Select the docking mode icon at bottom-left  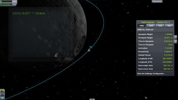coord(3,94)
